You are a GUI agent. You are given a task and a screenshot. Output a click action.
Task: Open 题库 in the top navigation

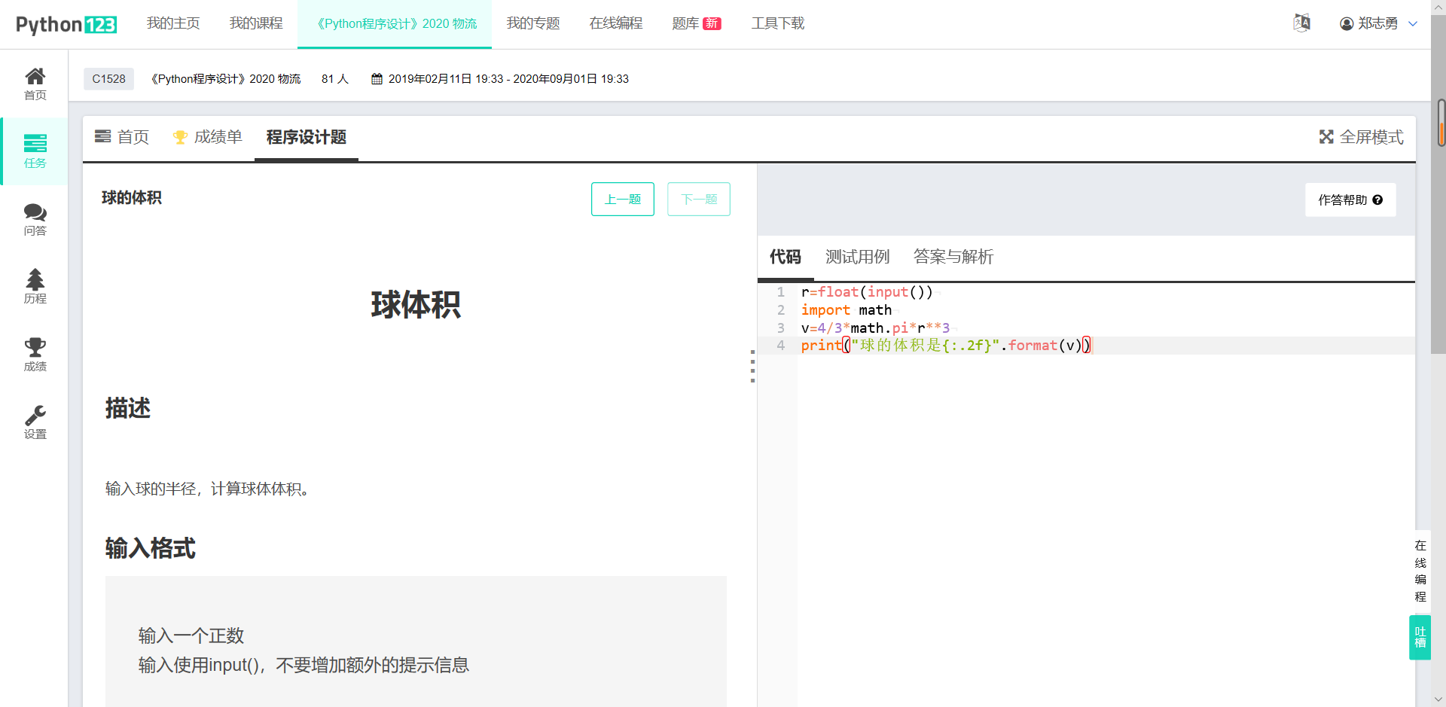[685, 24]
